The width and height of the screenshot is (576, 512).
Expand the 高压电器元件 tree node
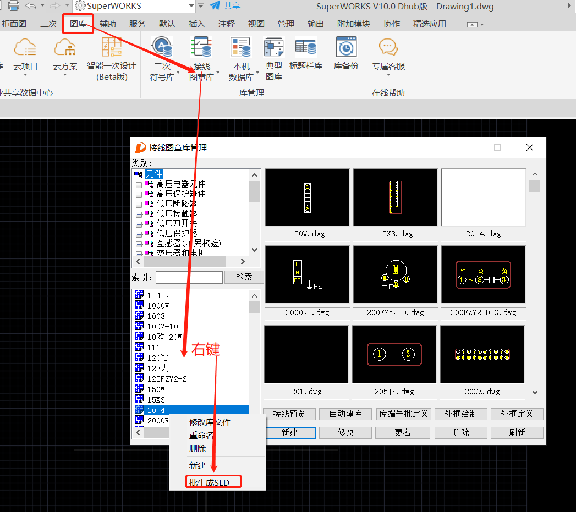click(x=139, y=184)
